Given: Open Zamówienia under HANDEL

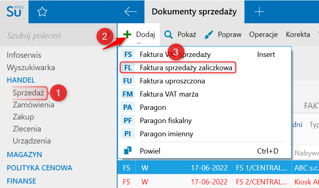Looking at the screenshot, I should click(x=33, y=105).
